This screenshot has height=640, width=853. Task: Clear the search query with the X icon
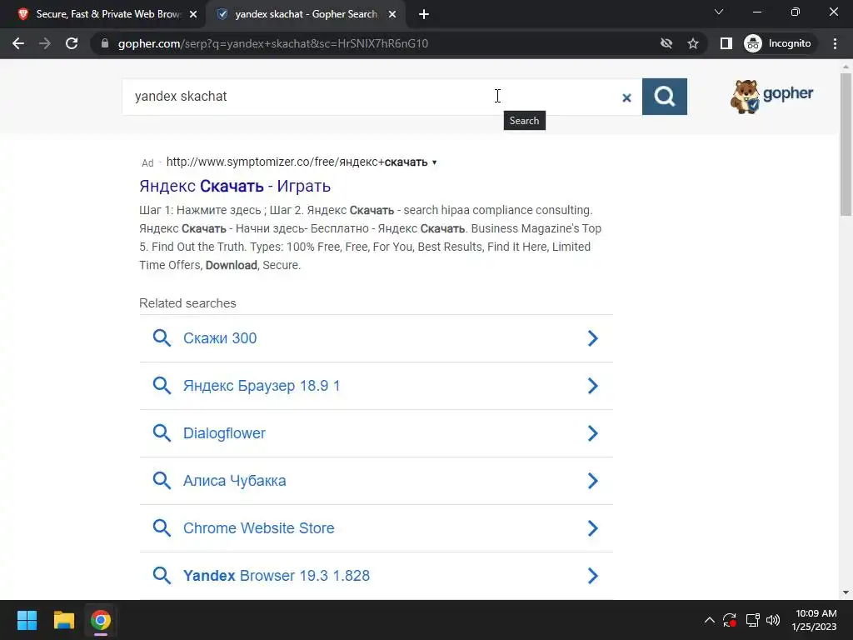pyautogui.click(x=626, y=97)
